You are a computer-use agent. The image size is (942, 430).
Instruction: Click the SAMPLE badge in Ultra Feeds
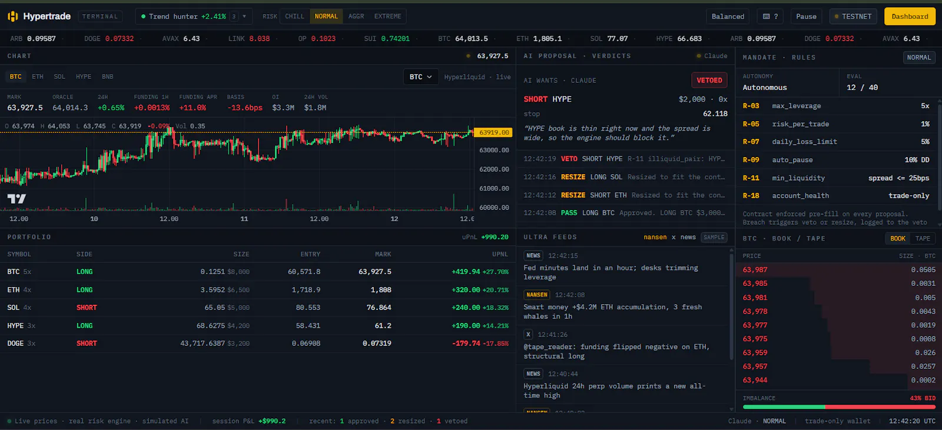click(714, 237)
